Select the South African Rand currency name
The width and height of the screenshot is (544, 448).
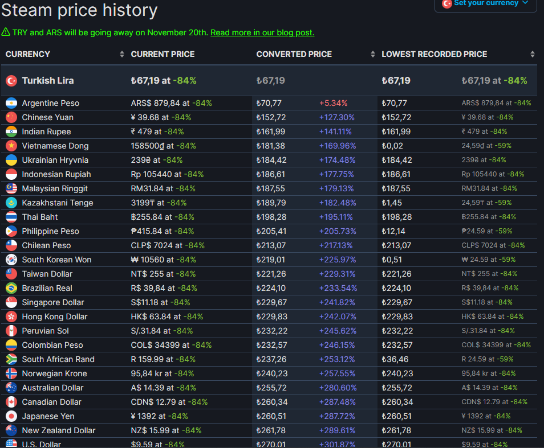tap(58, 359)
